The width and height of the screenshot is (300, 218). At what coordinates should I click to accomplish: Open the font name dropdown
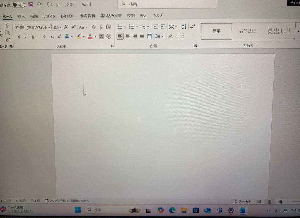click(49, 27)
